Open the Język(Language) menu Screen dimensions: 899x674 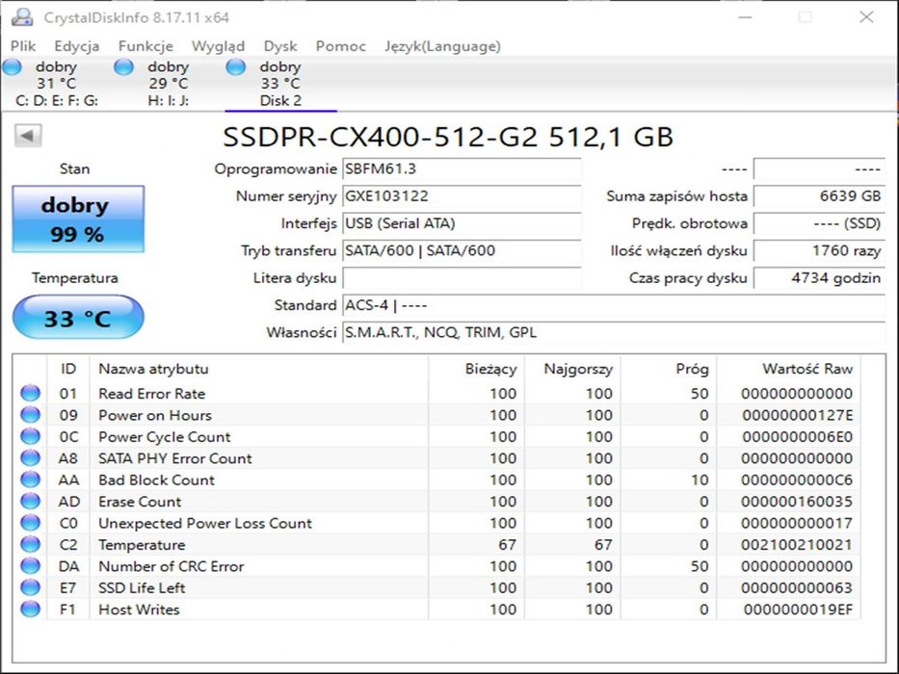coord(442,46)
